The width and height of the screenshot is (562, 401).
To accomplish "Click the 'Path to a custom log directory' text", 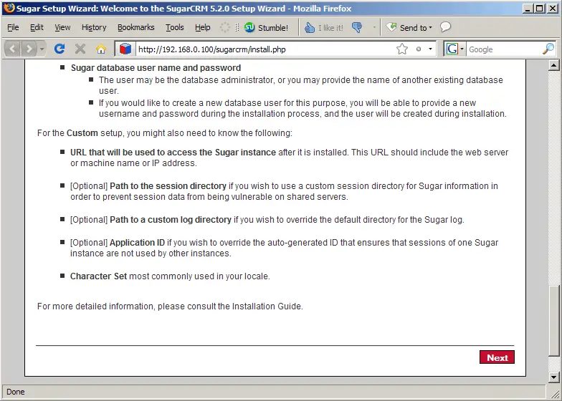I will [x=171, y=219].
